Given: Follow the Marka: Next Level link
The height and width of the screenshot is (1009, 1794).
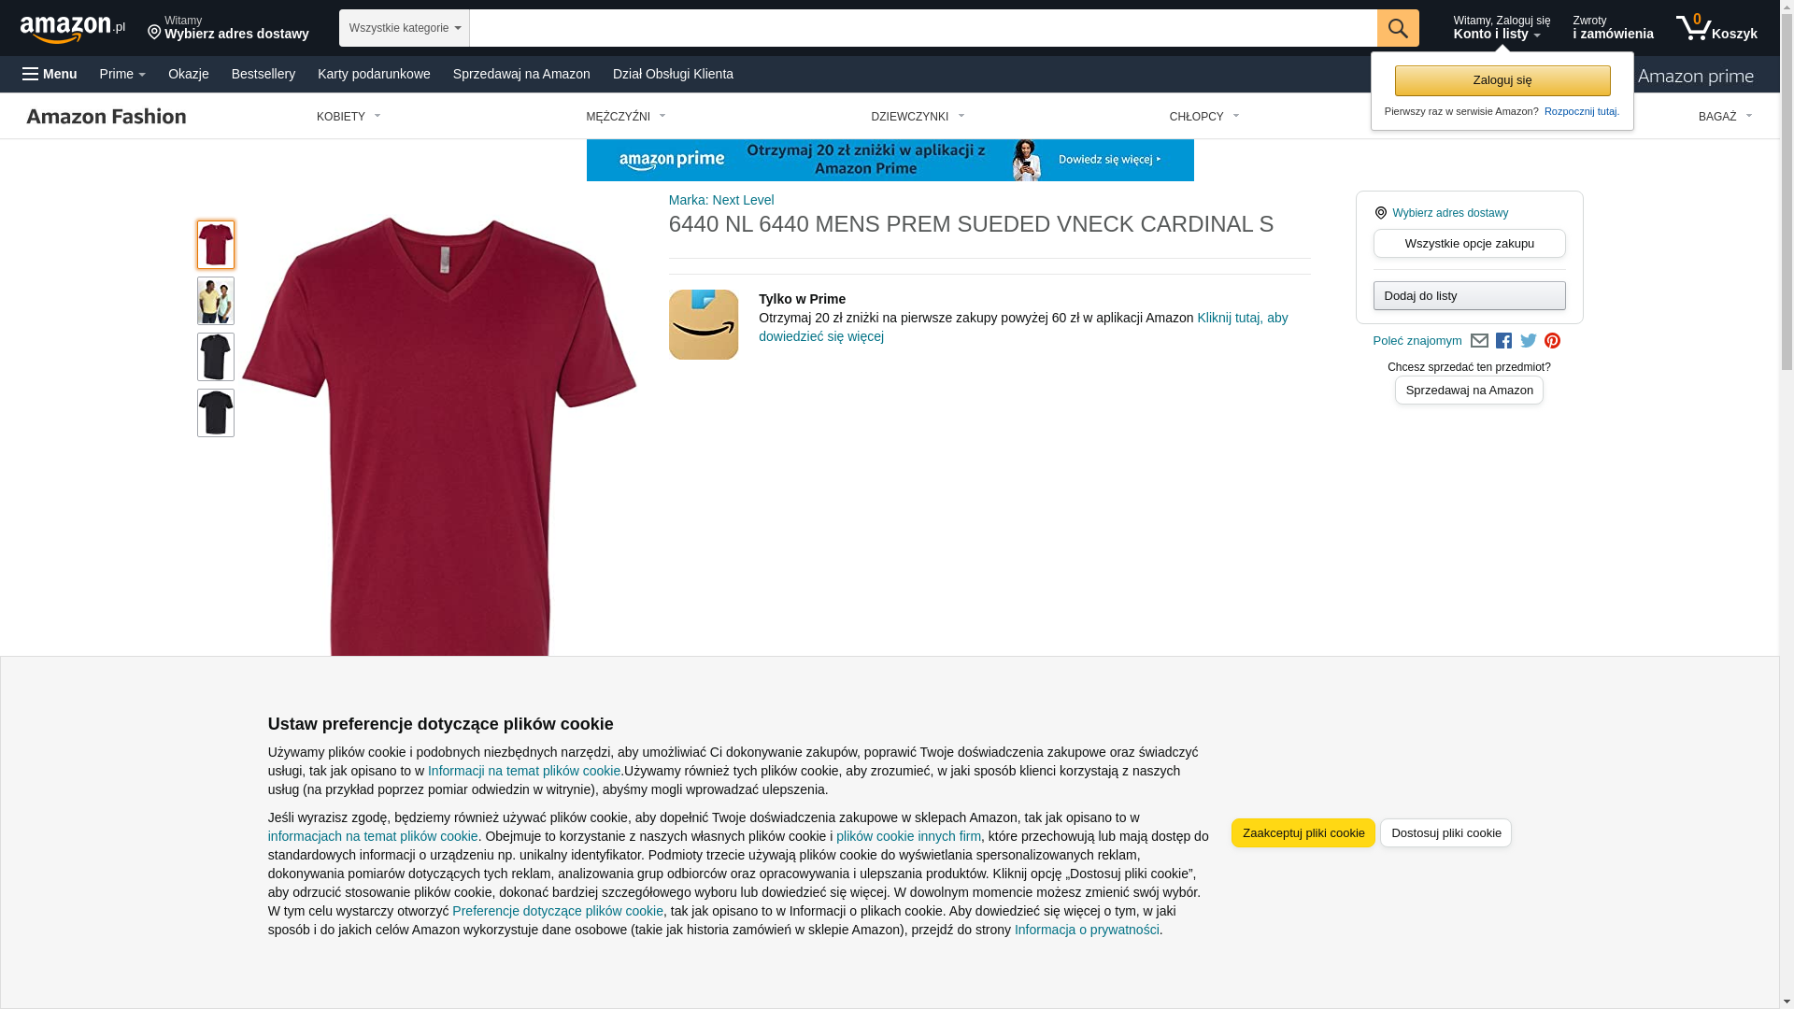Looking at the screenshot, I should tap(720, 200).
